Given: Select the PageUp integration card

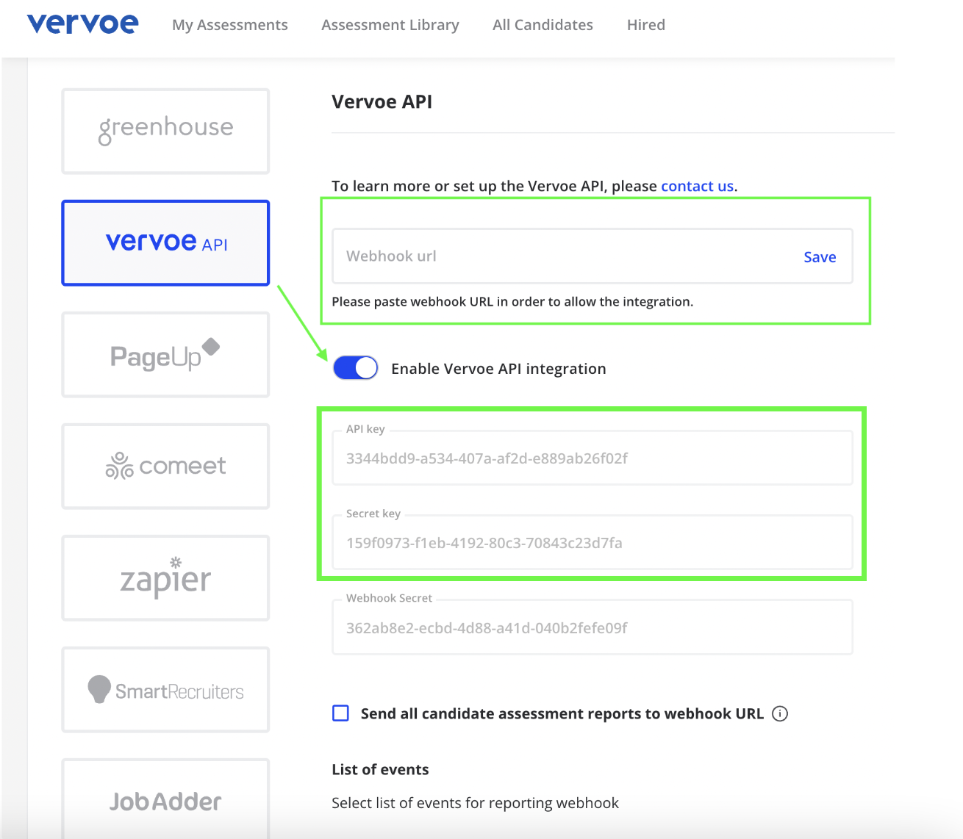Looking at the screenshot, I should click(x=165, y=355).
